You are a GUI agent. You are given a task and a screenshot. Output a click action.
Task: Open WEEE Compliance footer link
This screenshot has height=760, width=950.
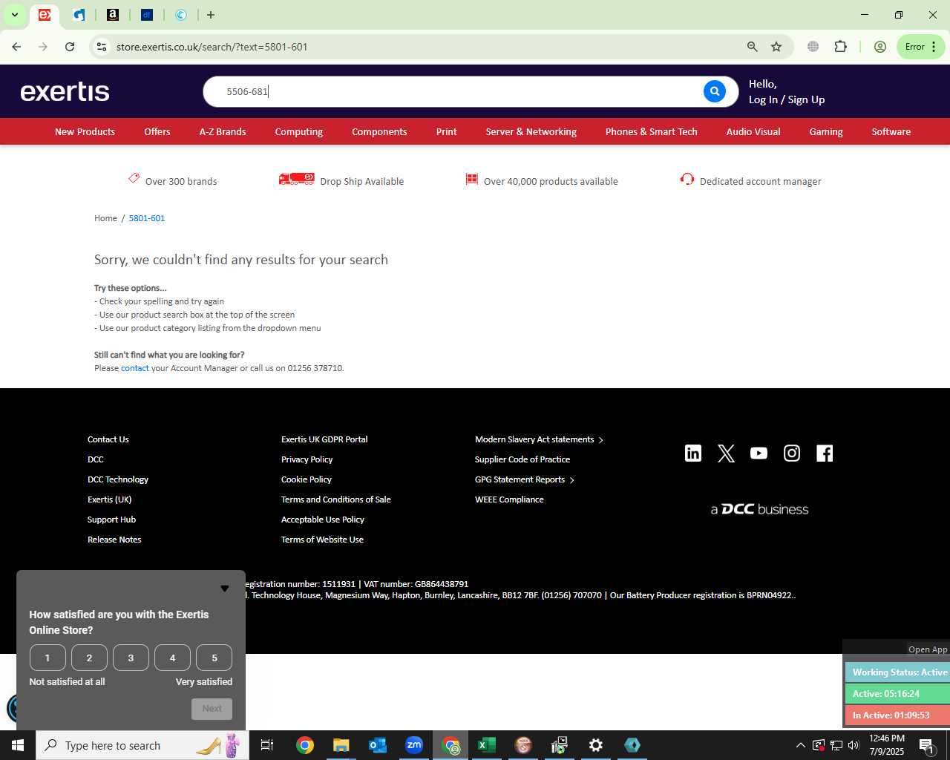[x=509, y=499]
